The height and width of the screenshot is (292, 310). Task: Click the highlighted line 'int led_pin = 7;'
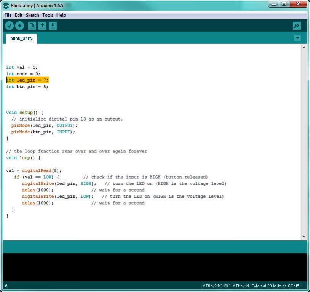pyautogui.click(x=27, y=80)
